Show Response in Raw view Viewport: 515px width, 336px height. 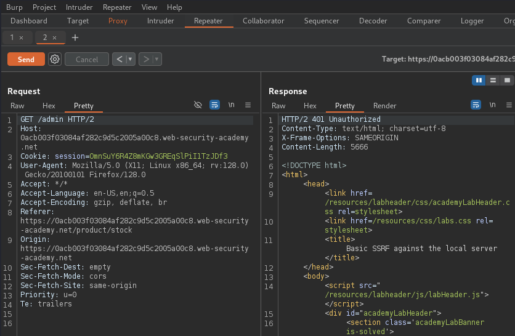[278, 106]
